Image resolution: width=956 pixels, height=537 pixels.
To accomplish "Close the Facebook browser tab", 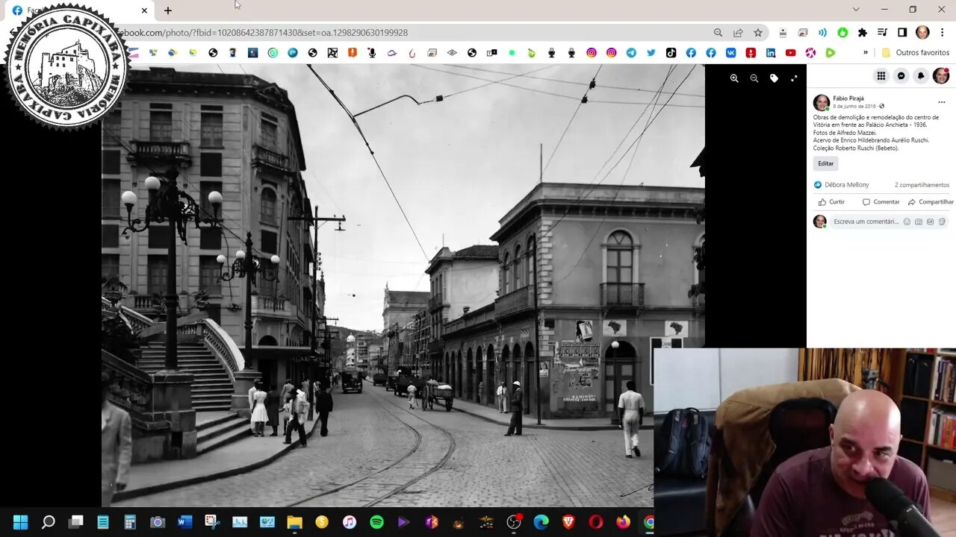I will 144,10.
